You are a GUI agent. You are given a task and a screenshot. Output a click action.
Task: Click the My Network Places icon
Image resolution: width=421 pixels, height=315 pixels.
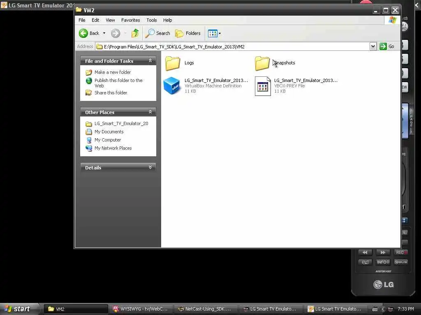point(89,148)
